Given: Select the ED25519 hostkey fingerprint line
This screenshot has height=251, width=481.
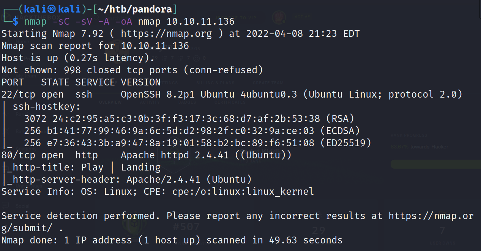Looking at the screenshot, I should click(197, 143).
